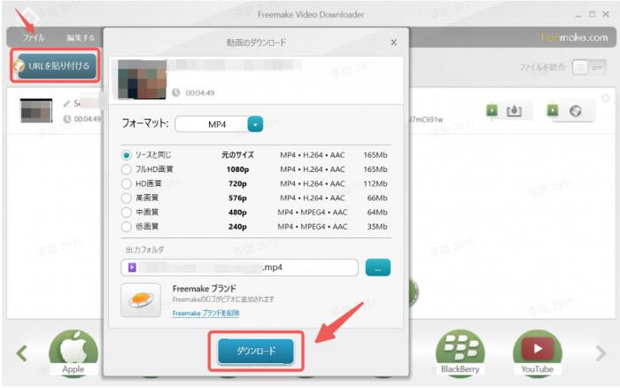620x388 pixels.
Task: Click the pencil edit icon beside title
Action: coord(66,104)
